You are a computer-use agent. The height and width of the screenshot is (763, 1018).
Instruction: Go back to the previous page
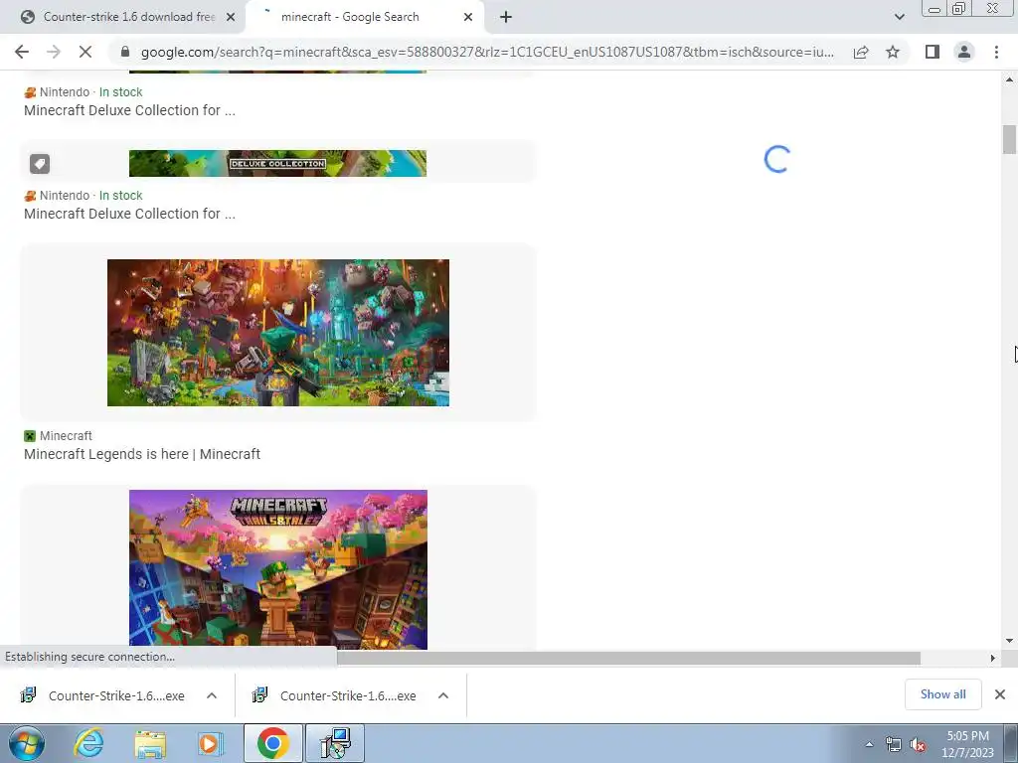click(x=22, y=52)
